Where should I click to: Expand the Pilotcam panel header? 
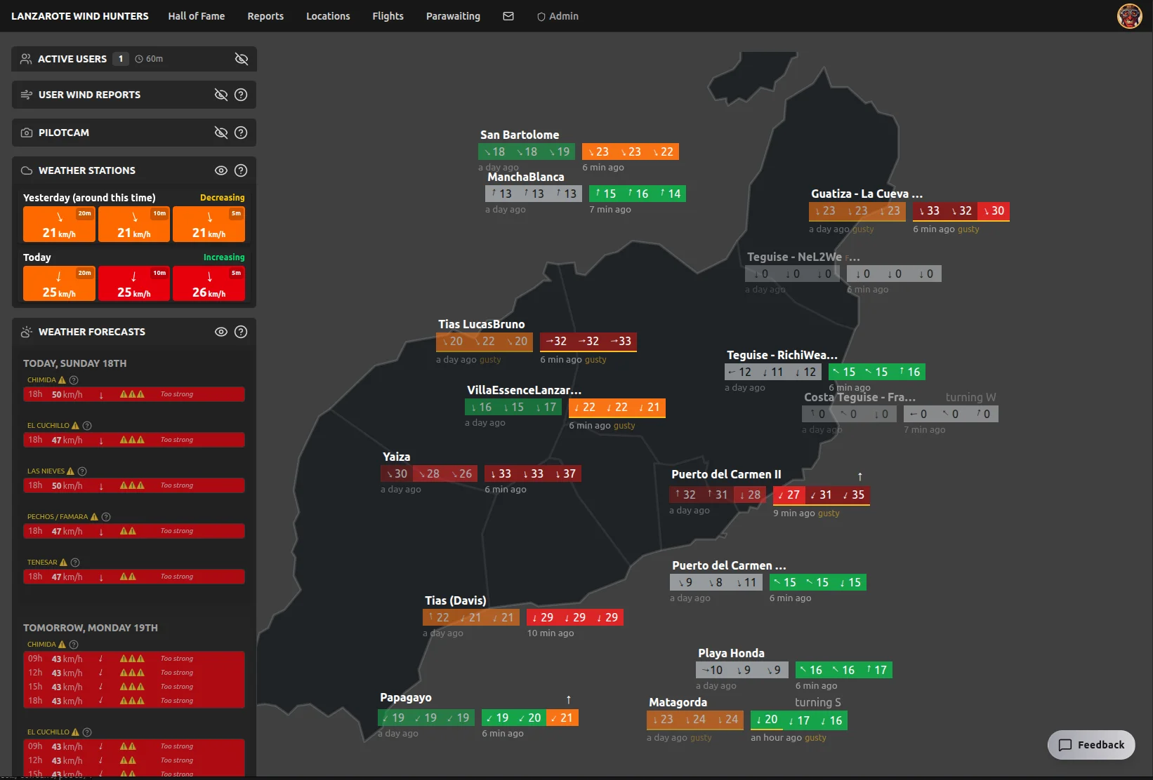(64, 133)
